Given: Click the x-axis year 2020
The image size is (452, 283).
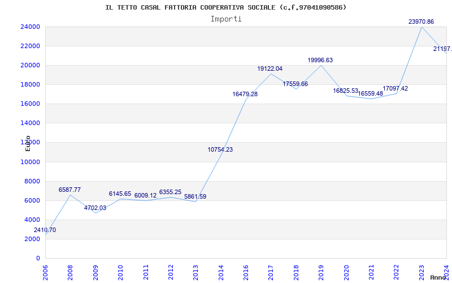Looking at the screenshot, I should [x=346, y=272].
